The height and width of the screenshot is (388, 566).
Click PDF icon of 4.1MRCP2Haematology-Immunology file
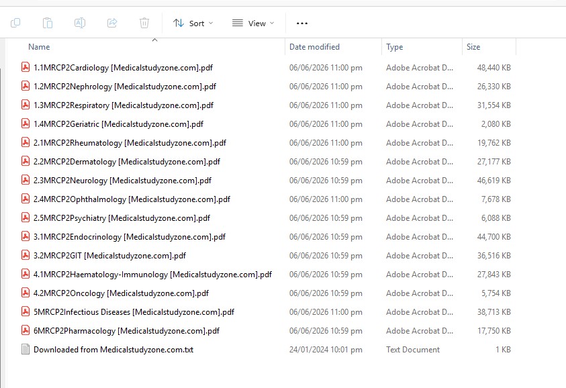(x=26, y=274)
